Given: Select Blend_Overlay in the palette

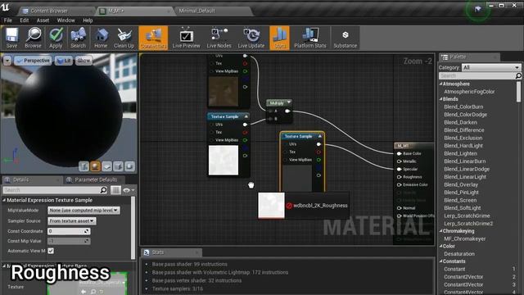Looking at the screenshot, I should pyautogui.click(x=461, y=184).
